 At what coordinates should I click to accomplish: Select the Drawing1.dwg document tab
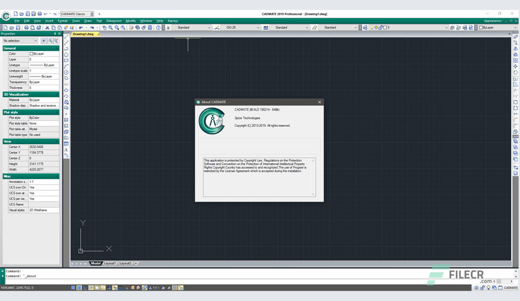[x=83, y=34]
